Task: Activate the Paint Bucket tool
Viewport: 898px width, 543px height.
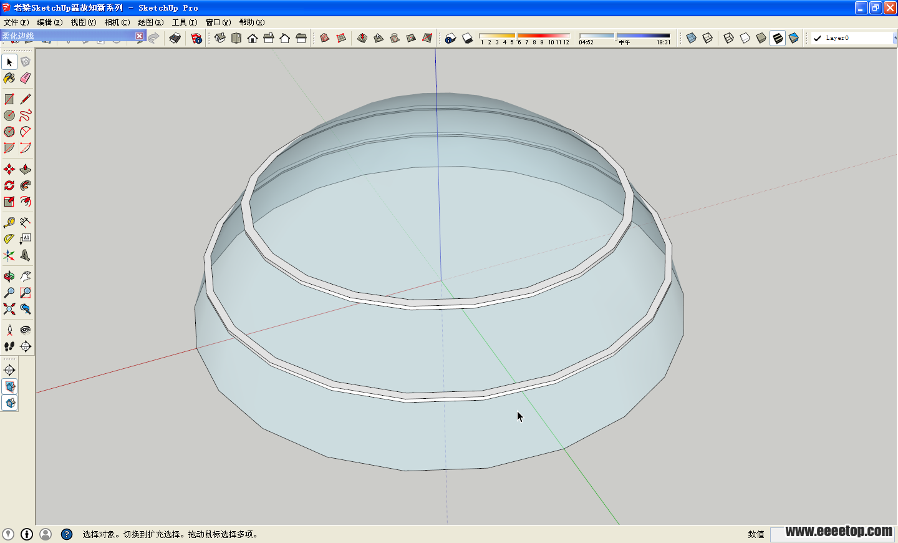Action: (x=9, y=78)
